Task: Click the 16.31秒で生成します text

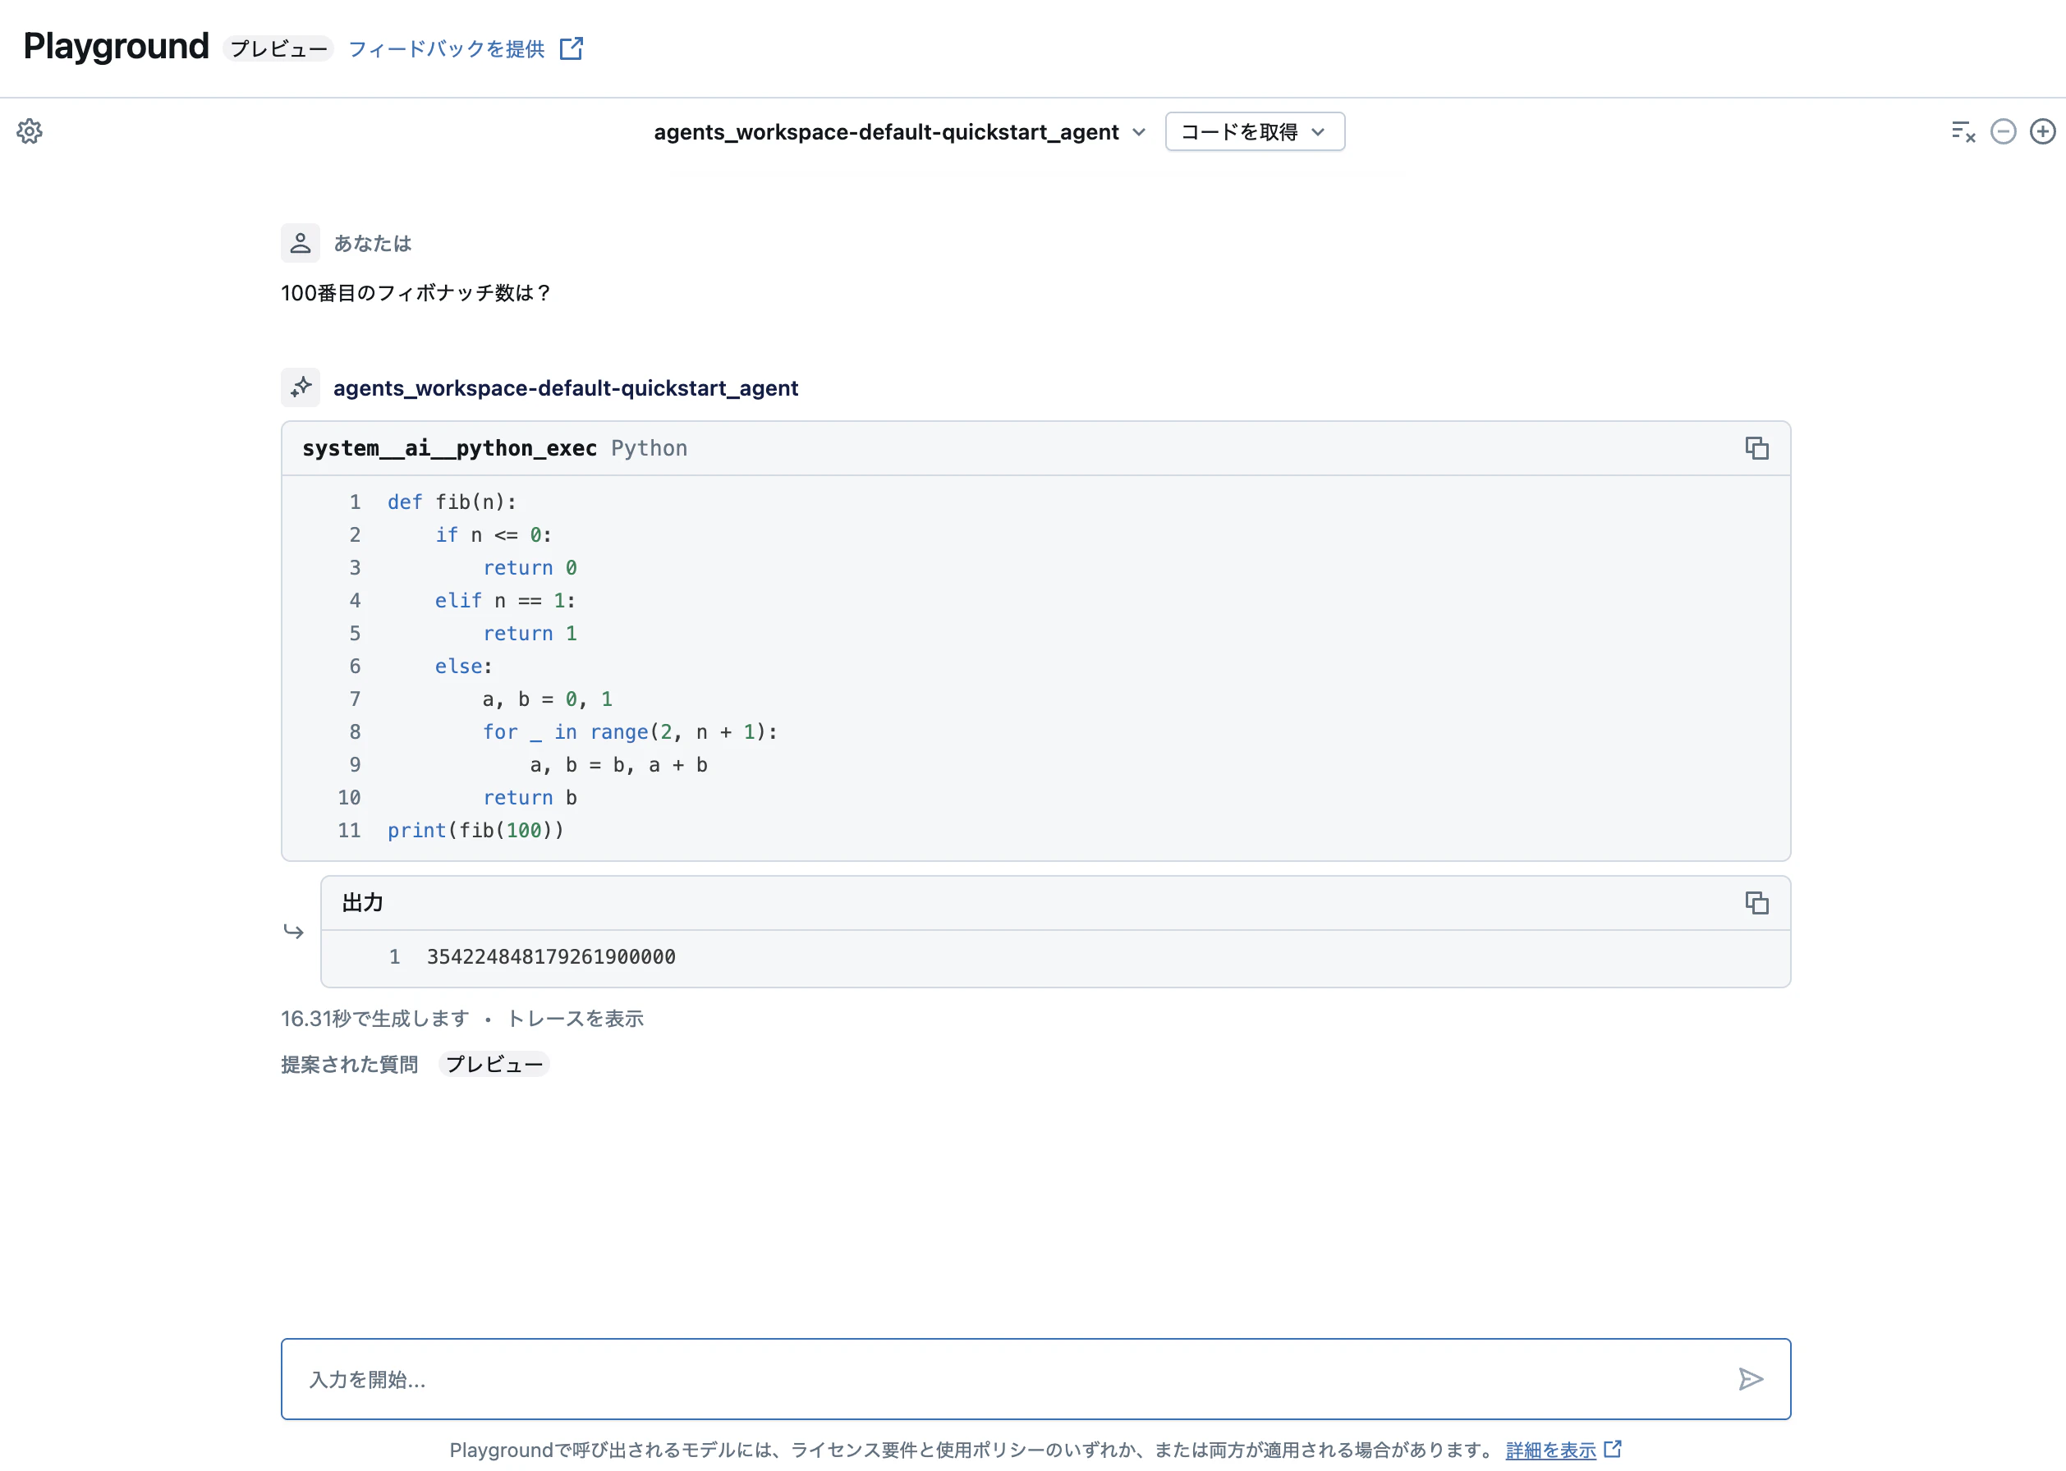Action: (x=375, y=1019)
